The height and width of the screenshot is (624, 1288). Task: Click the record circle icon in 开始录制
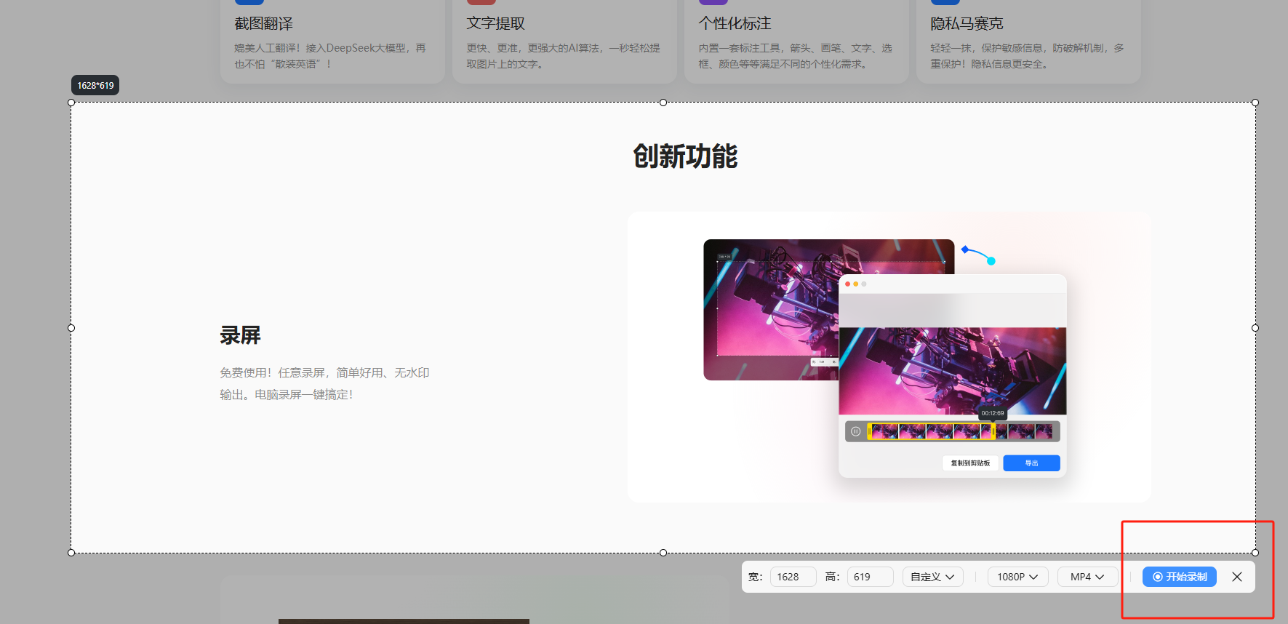click(1157, 577)
